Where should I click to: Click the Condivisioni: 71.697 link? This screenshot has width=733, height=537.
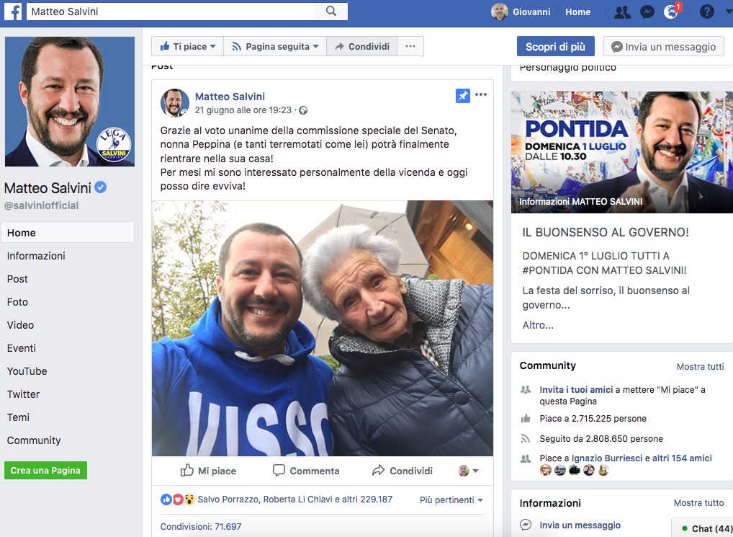201,526
